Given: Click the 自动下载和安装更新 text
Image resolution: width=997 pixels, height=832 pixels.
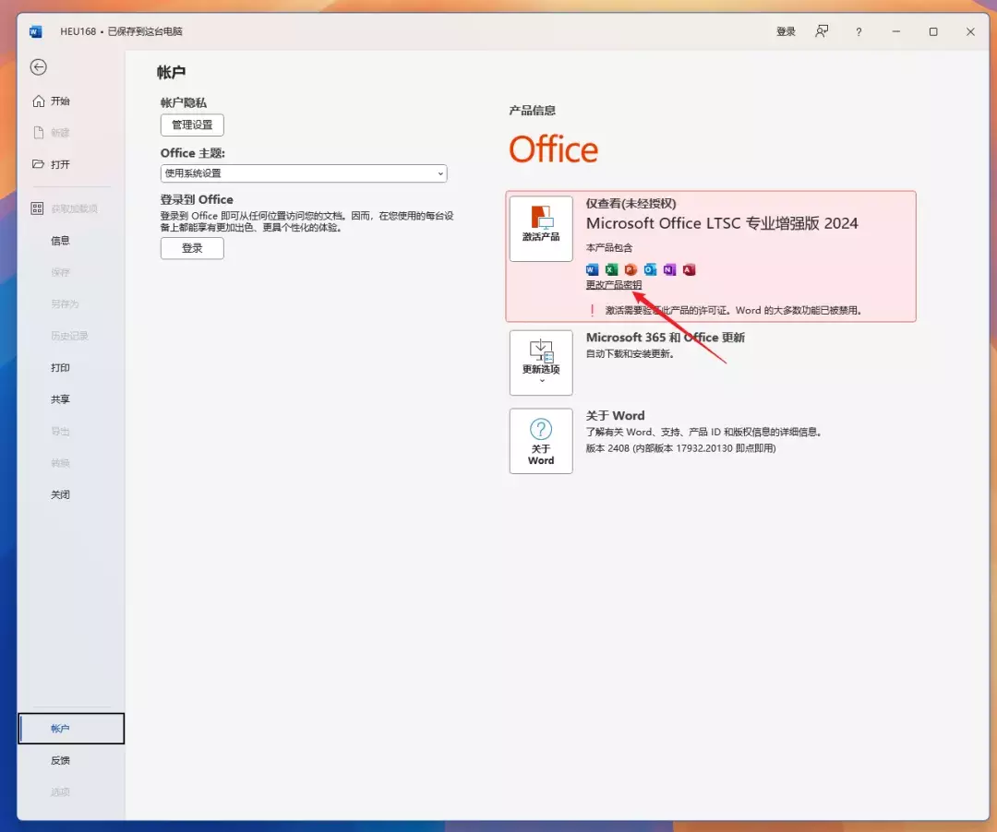Looking at the screenshot, I should [630, 354].
